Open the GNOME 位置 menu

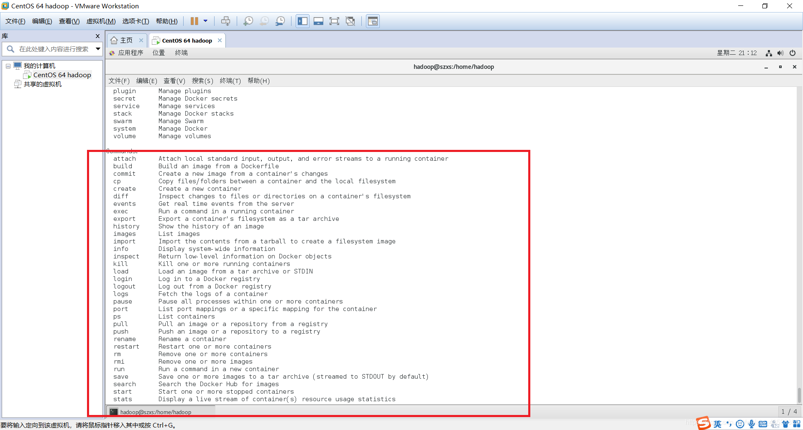pos(159,53)
